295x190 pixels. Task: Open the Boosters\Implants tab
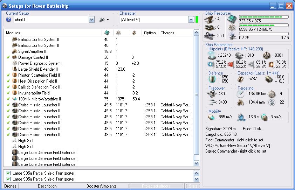(x=101, y=186)
